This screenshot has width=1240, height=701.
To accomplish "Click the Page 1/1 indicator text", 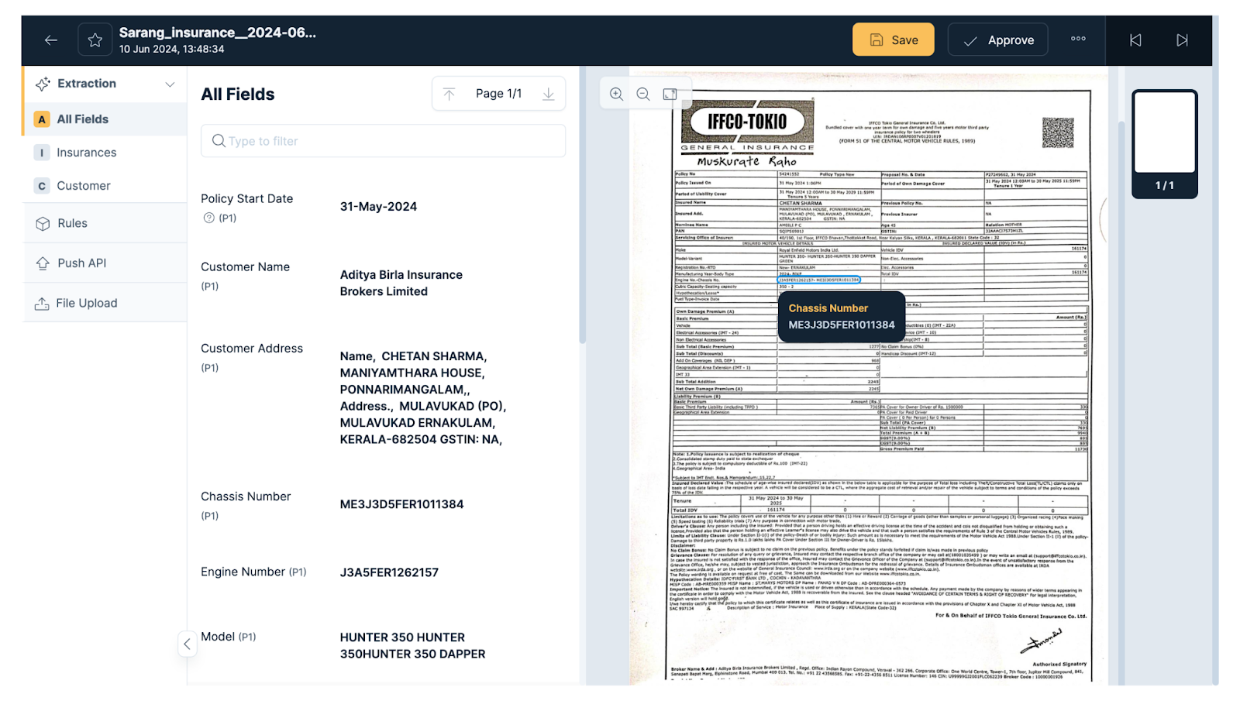I will point(498,94).
